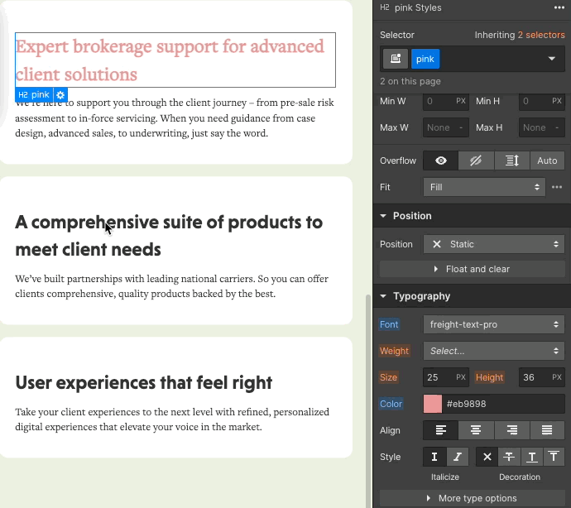571x508 pixels.
Task: Open the Styles panel three-dot menu
Action: point(559,7)
